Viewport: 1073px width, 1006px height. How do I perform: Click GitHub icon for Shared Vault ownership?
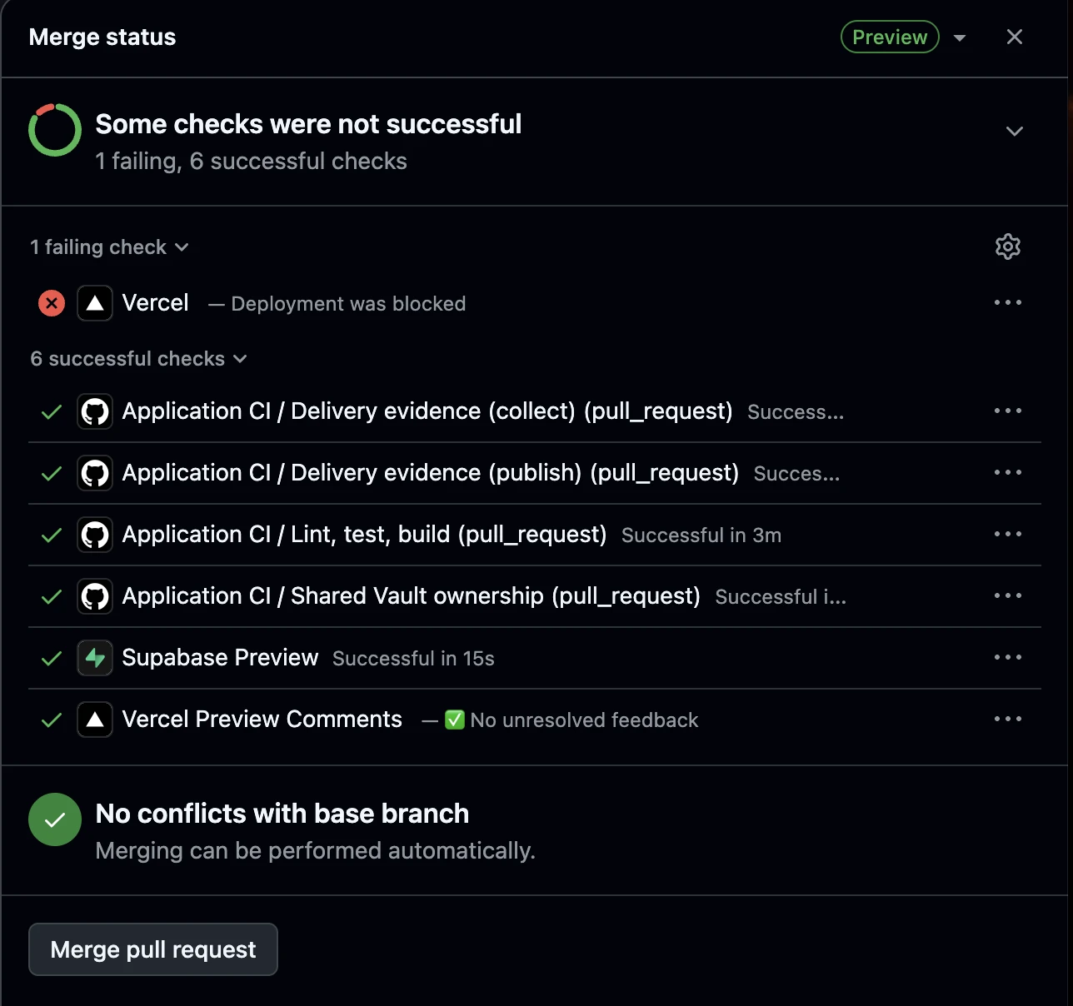(95, 596)
